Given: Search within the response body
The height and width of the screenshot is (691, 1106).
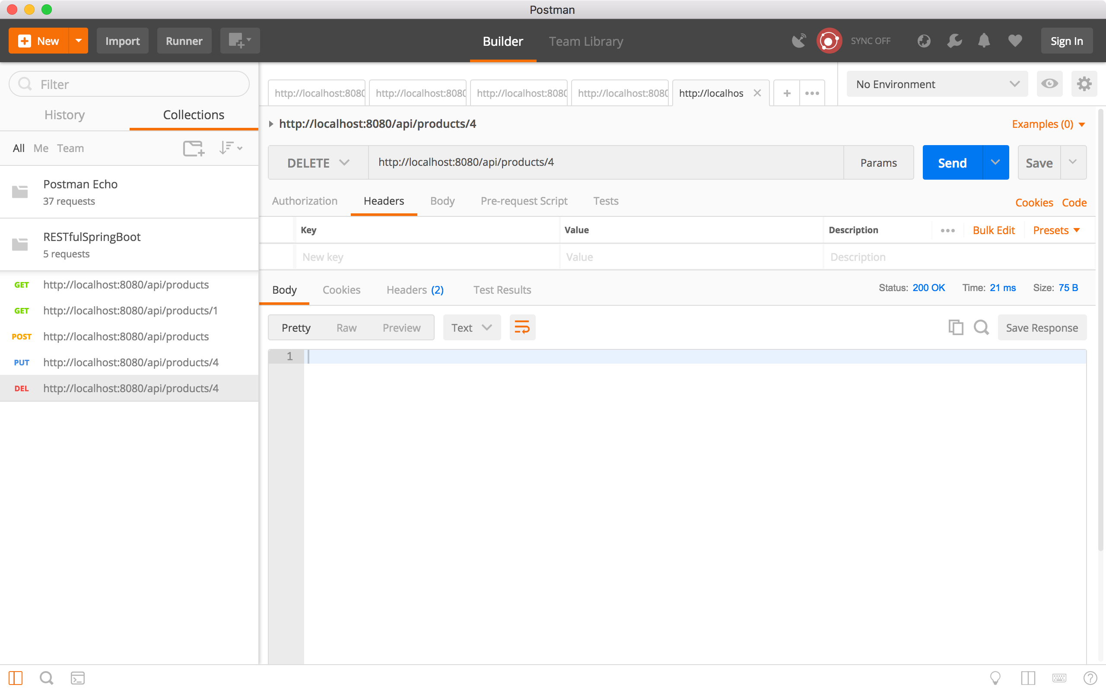Looking at the screenshot, I should pyautogui.click(x=981, y=328).
